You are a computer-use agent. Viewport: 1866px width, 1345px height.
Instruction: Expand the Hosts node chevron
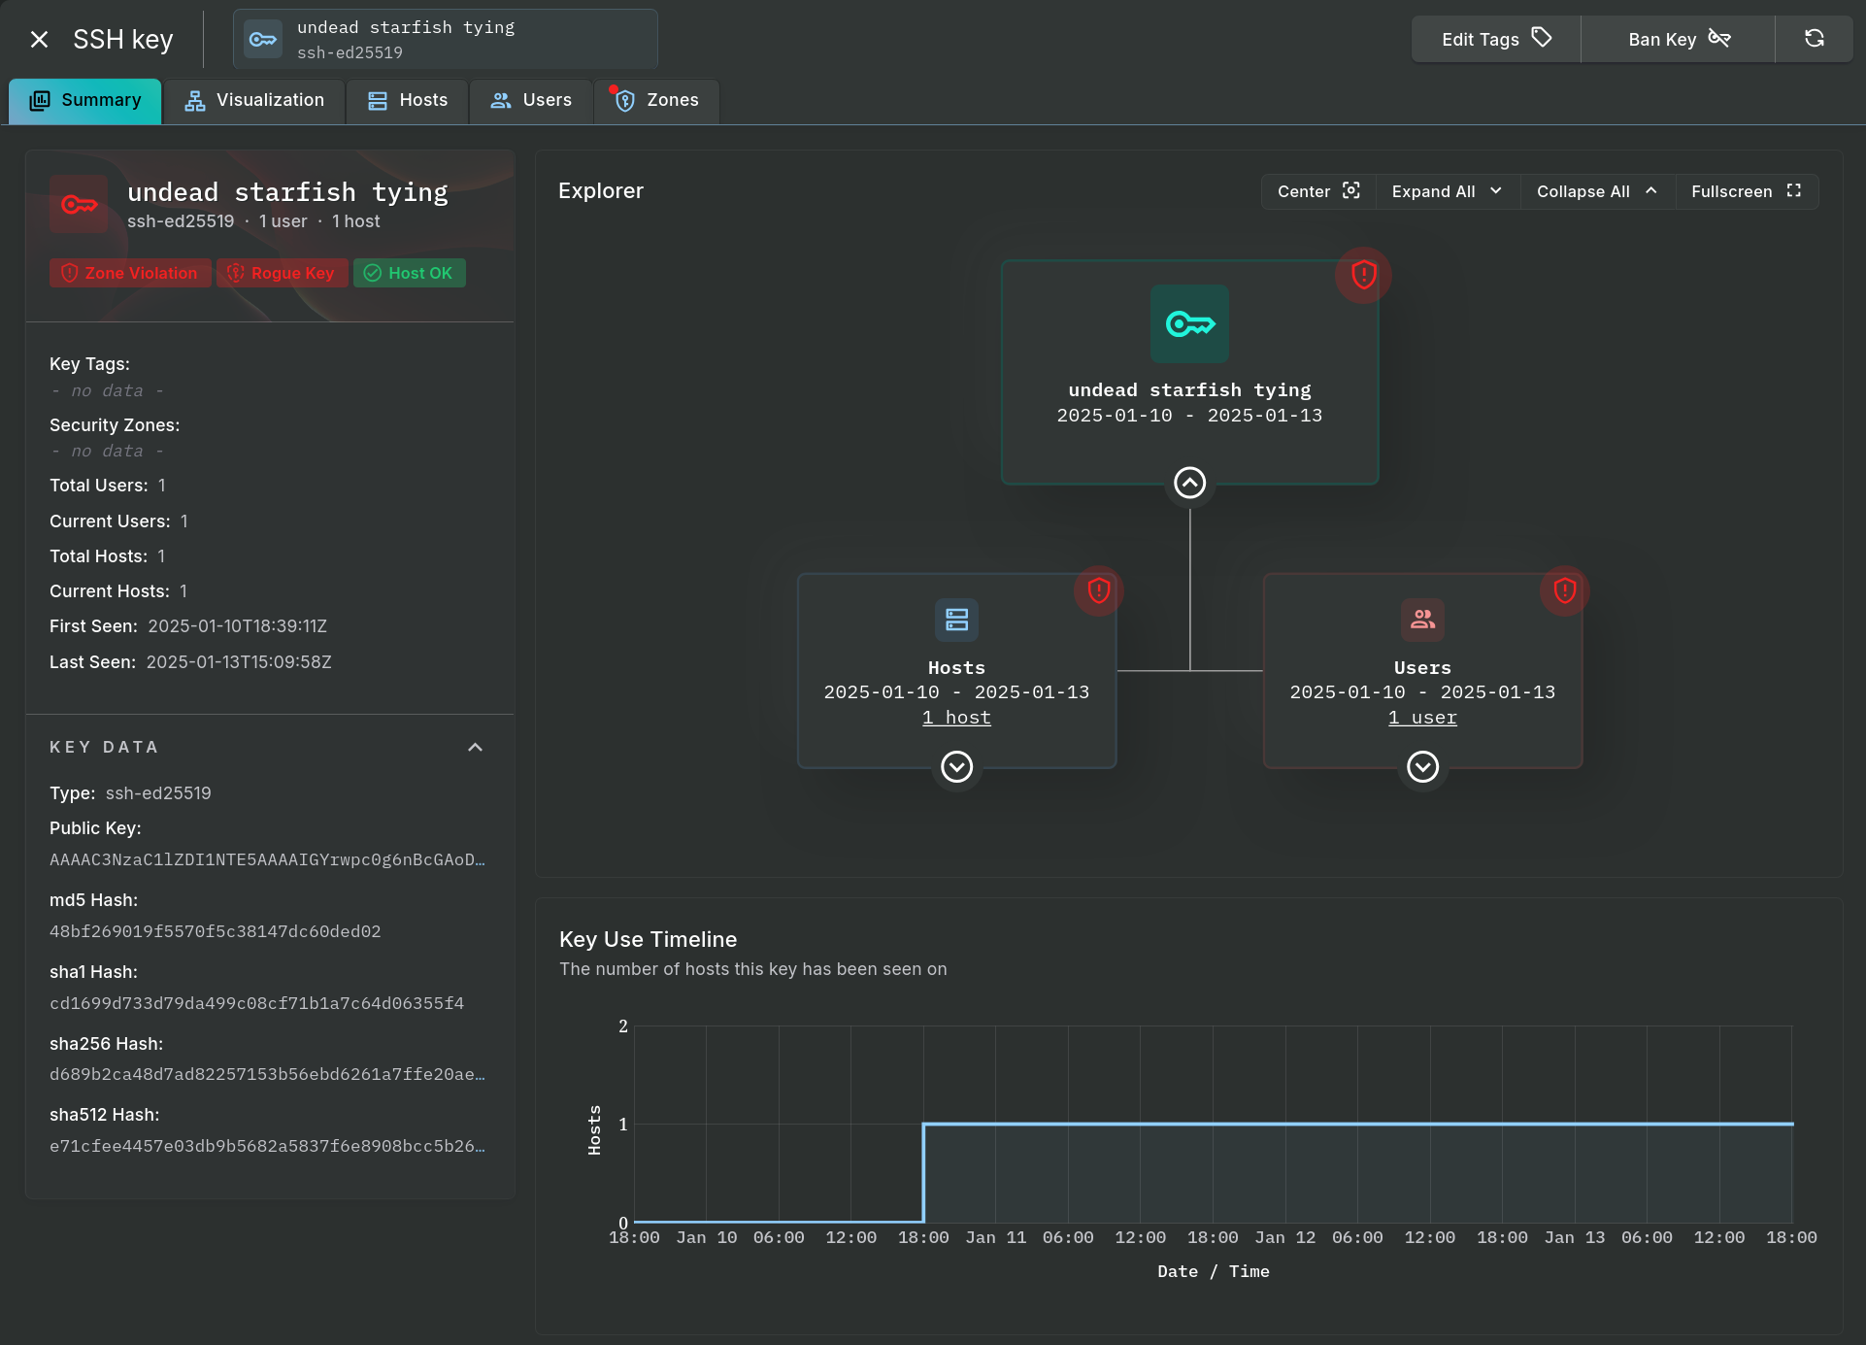[956, 766]
